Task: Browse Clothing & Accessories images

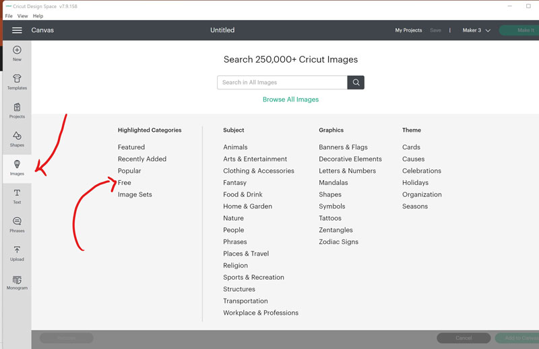Action: [x=259, y=171]
